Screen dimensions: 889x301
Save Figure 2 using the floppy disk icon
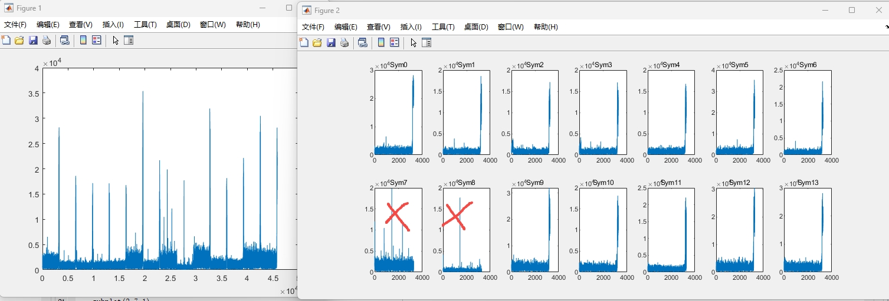(331, 42)
